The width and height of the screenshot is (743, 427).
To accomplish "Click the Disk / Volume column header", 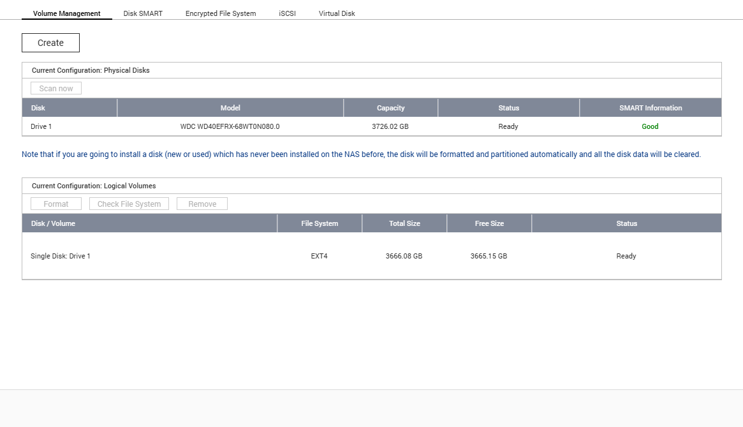I will [x=53, y=223].
